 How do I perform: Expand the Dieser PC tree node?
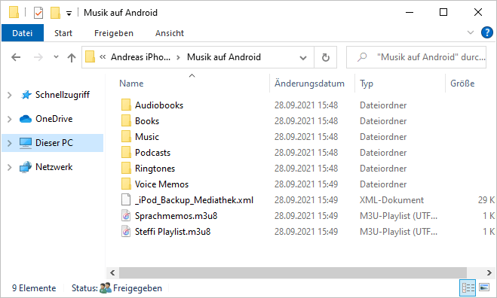10,143
